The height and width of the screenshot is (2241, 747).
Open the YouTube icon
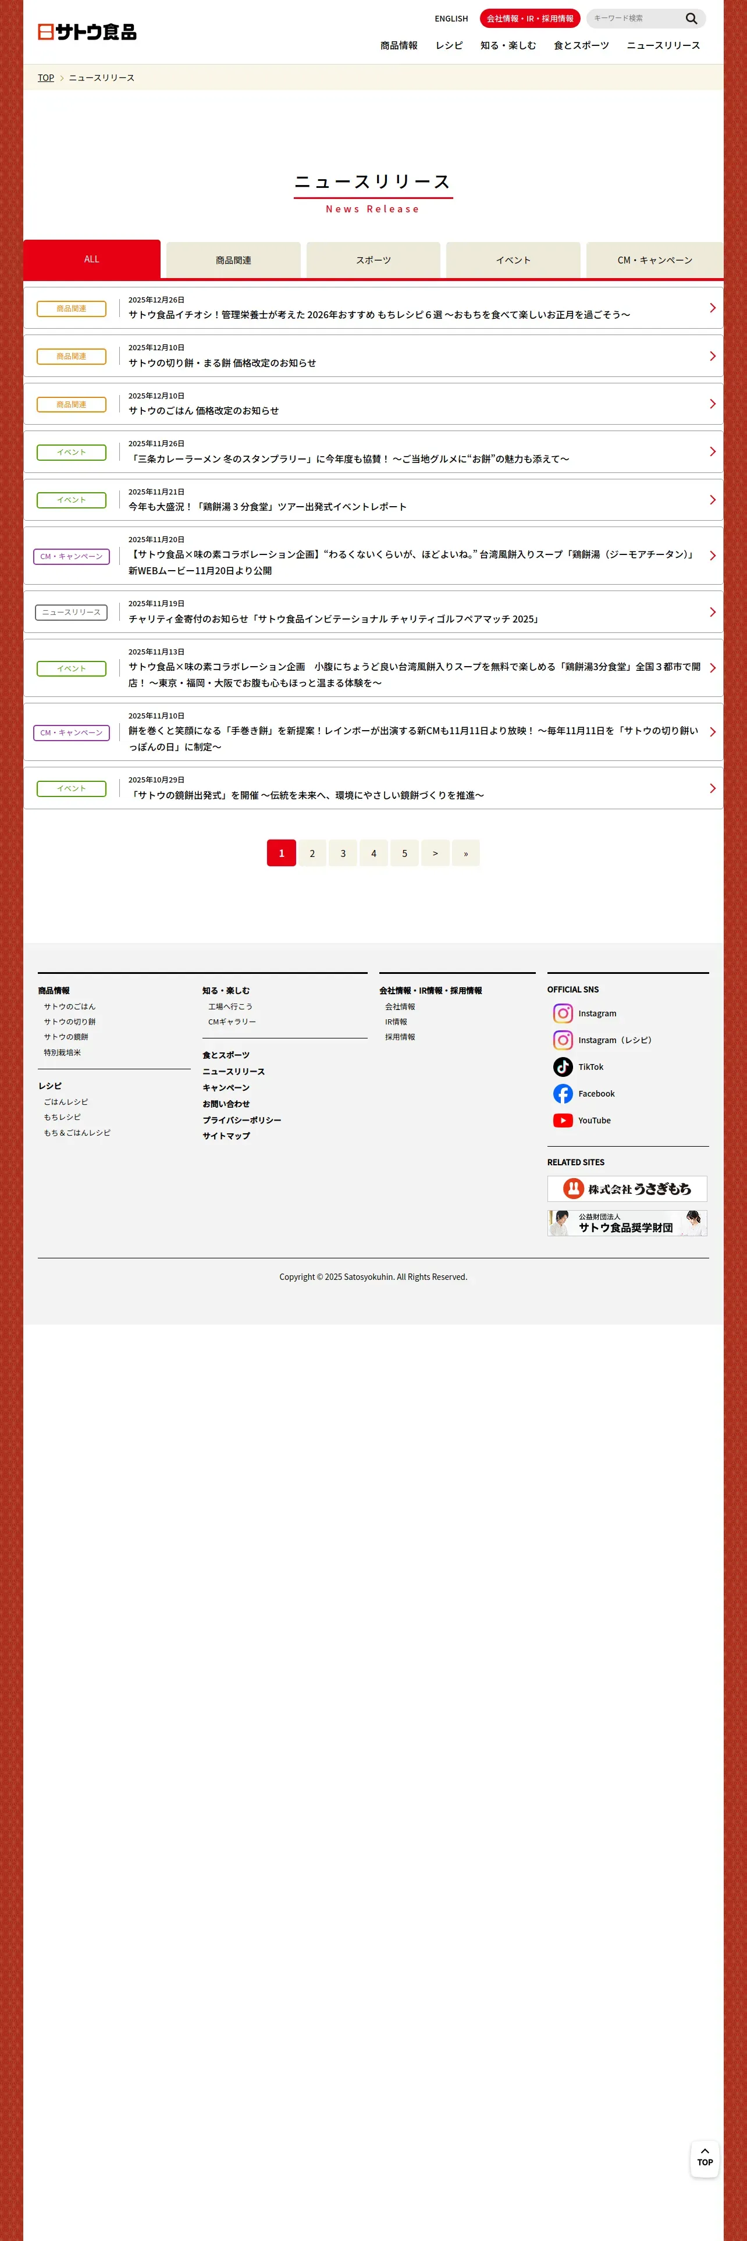pos(563,1120)
